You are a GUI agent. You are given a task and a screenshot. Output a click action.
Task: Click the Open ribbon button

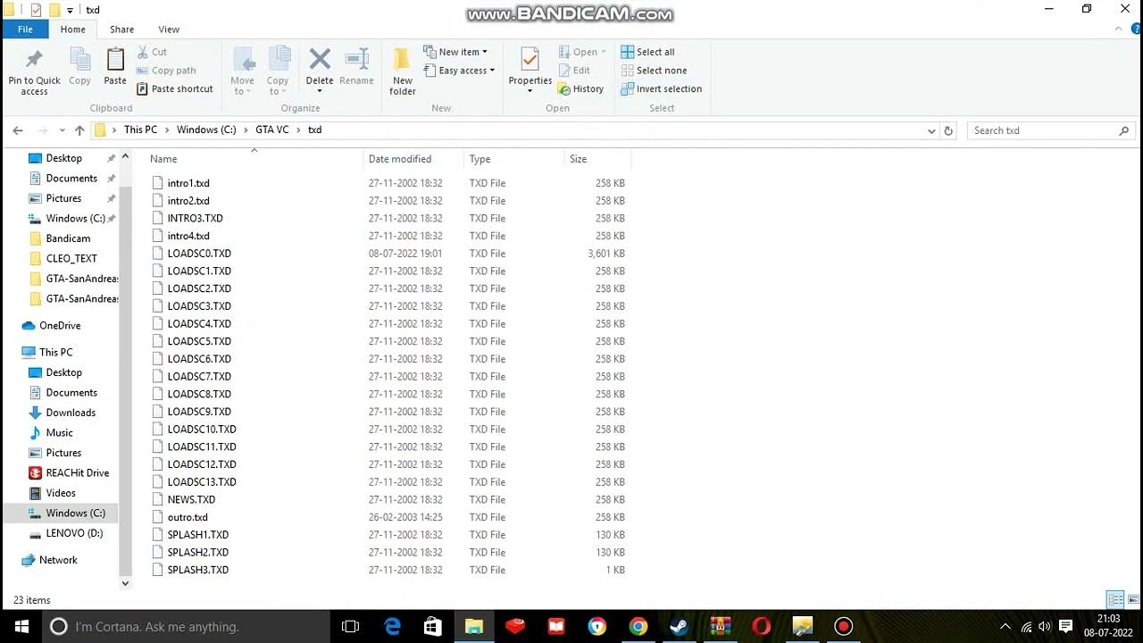coord(583,52)
